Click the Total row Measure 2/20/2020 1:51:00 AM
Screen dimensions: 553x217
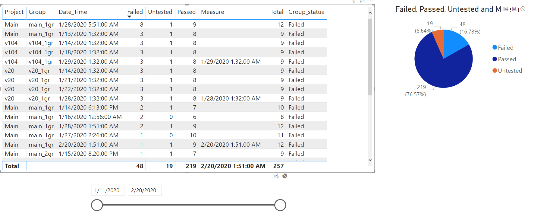[233, 166]
